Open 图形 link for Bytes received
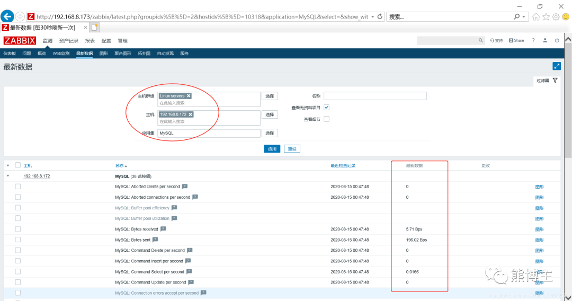This screenshot has width=572, height=301. [539, 229]
